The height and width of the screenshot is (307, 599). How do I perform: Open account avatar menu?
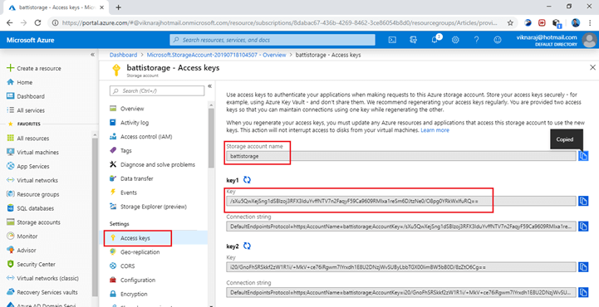[590, 40]
